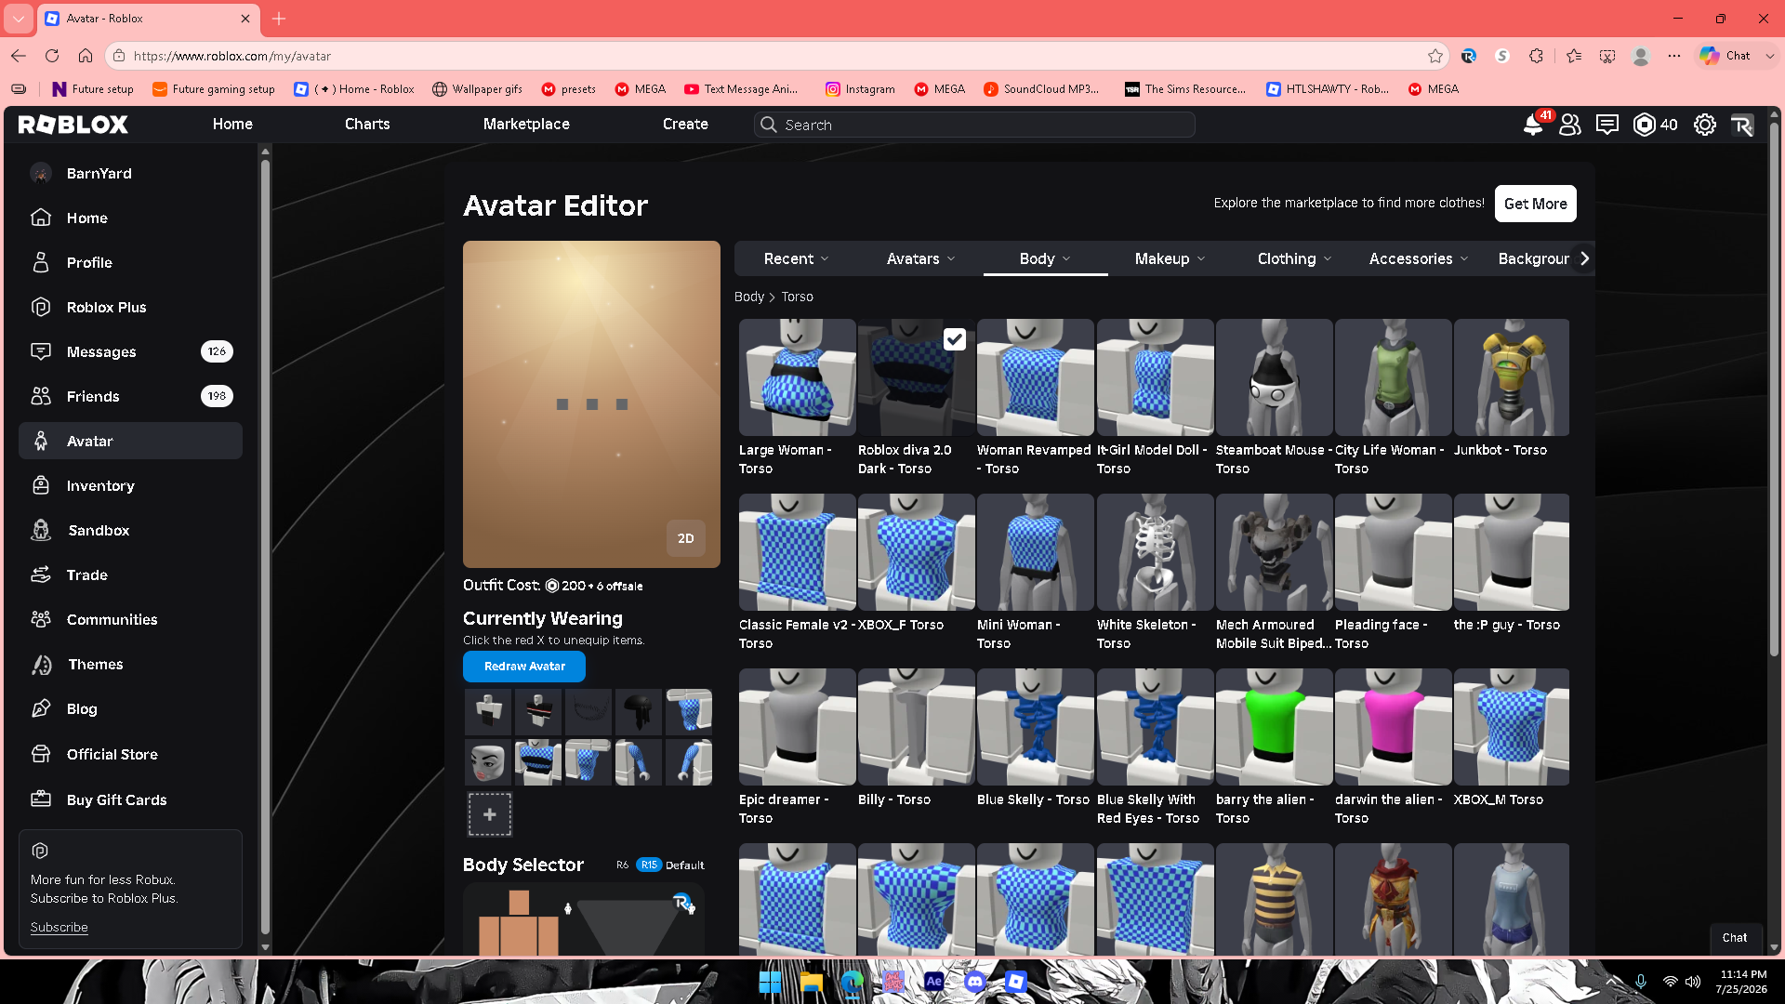Go to Marketplace in top navigation
Screen dimensions: 1785x1004
coord(526,125)
